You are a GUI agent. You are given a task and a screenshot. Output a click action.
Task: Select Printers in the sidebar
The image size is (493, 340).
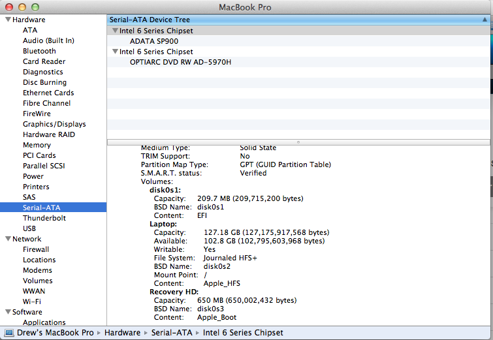[x=36, y=187]
